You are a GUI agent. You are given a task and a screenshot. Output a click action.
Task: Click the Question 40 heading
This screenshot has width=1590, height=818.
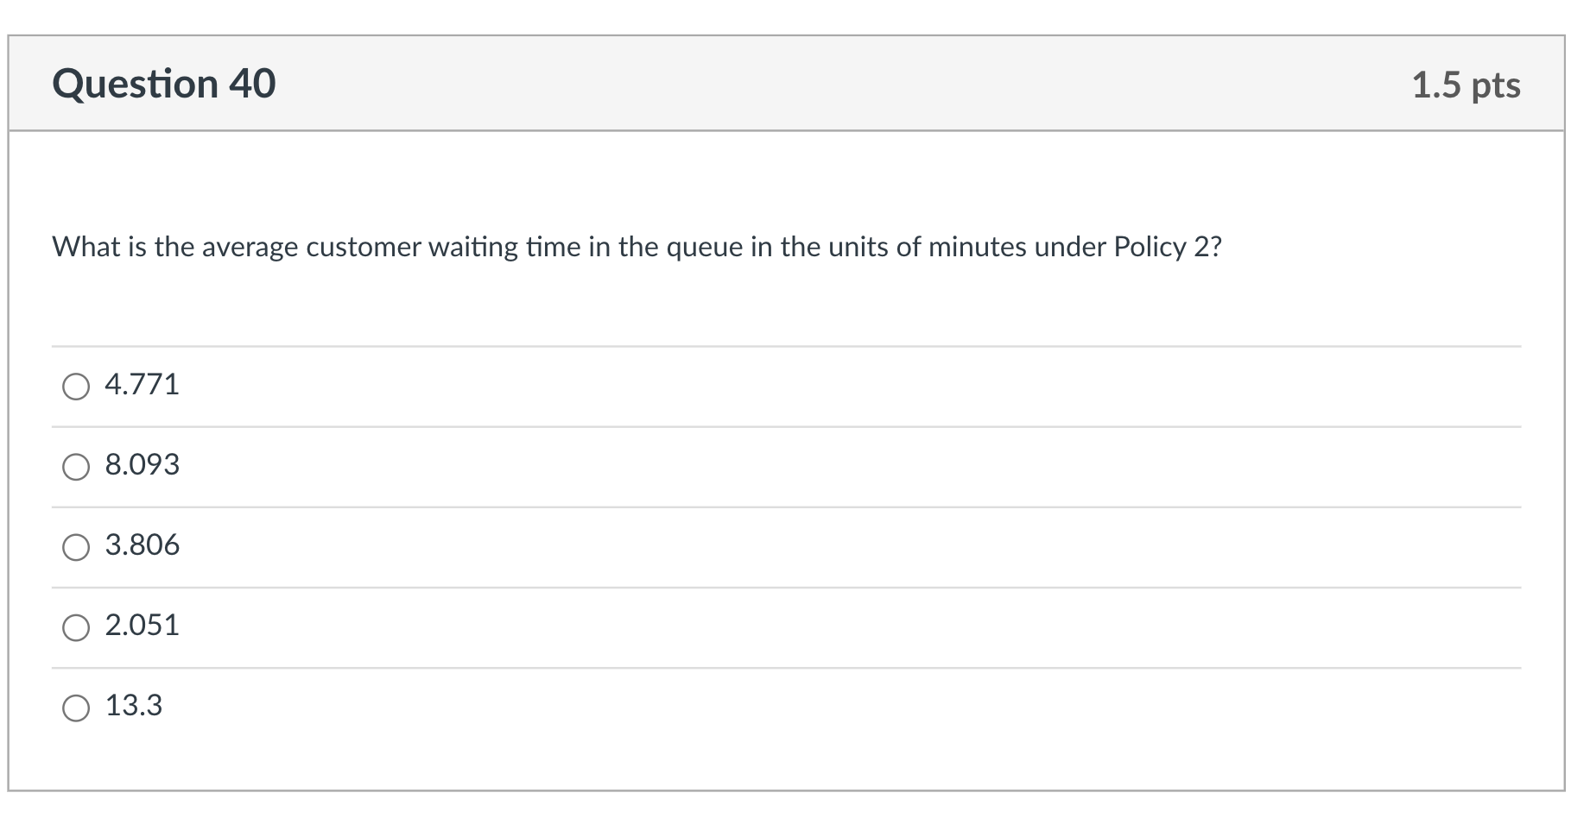pyautogui.click(x=164, y=83)
